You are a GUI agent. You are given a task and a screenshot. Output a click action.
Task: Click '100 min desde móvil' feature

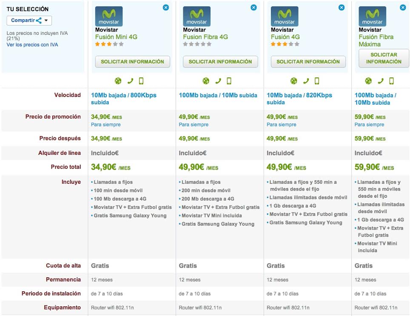(x=118, y=191)
